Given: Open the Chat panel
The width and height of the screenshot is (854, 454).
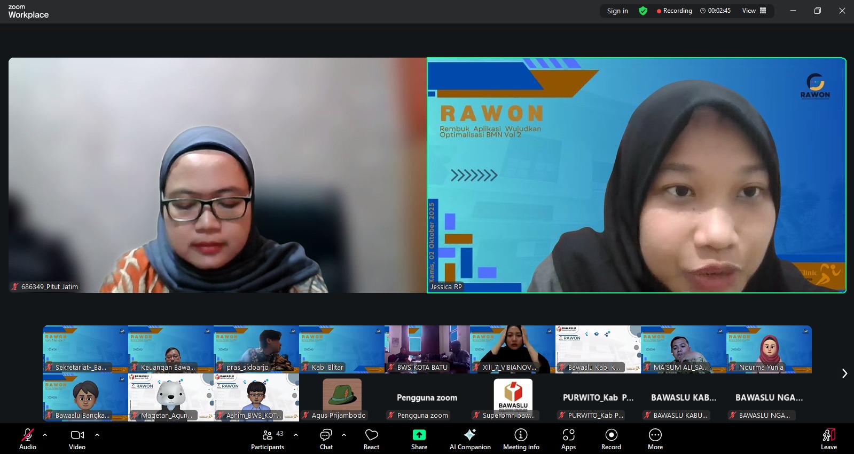Looking at the screenshot, I should (x=326, y=439).
